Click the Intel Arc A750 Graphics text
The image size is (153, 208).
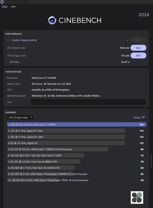(51, 90)
